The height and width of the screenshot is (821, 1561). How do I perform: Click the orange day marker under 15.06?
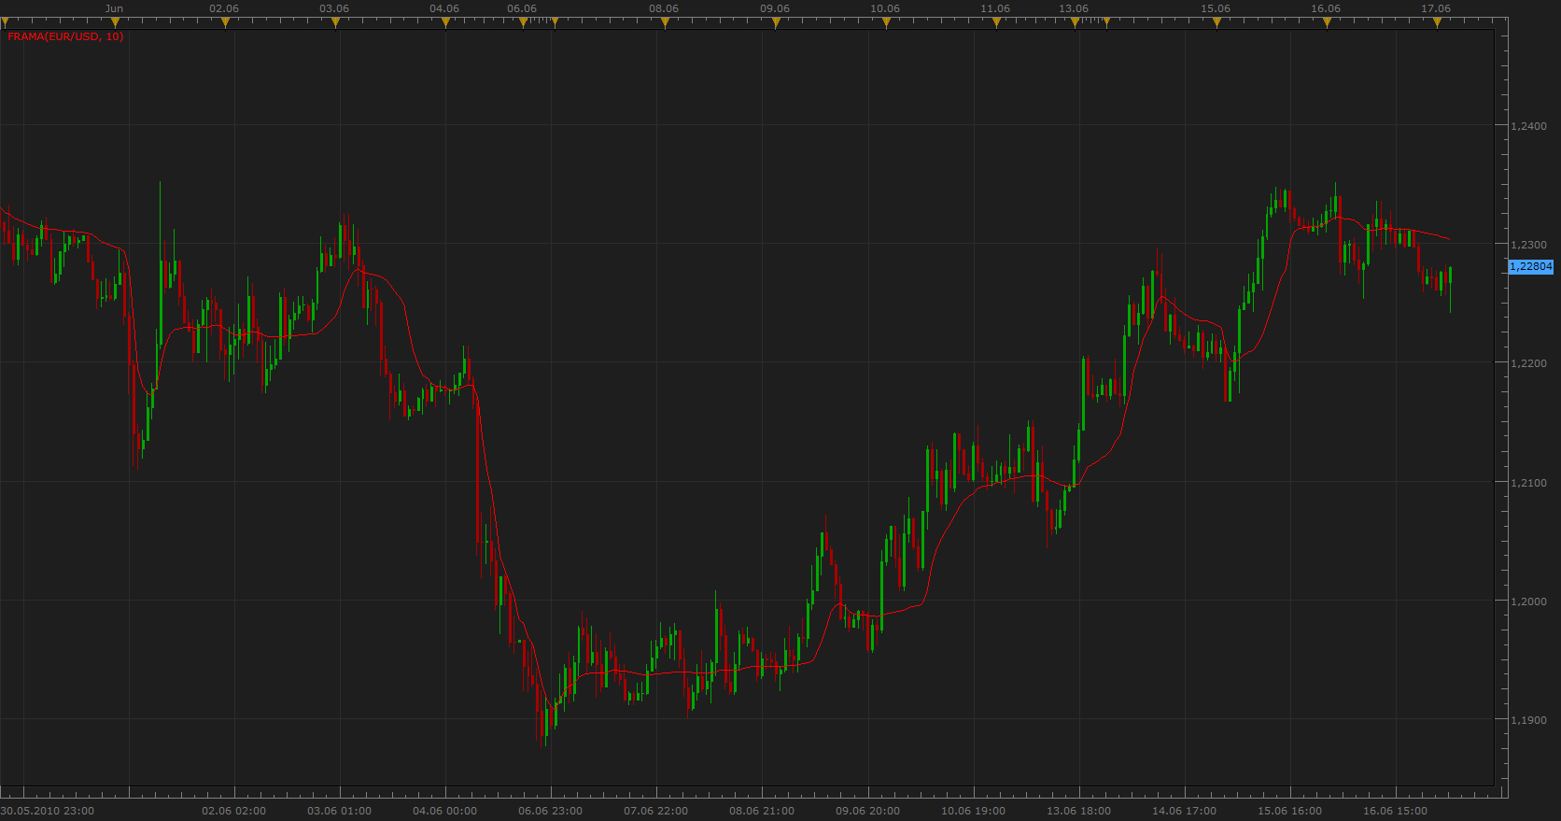pyautogui.click(x=1216, y=23)
